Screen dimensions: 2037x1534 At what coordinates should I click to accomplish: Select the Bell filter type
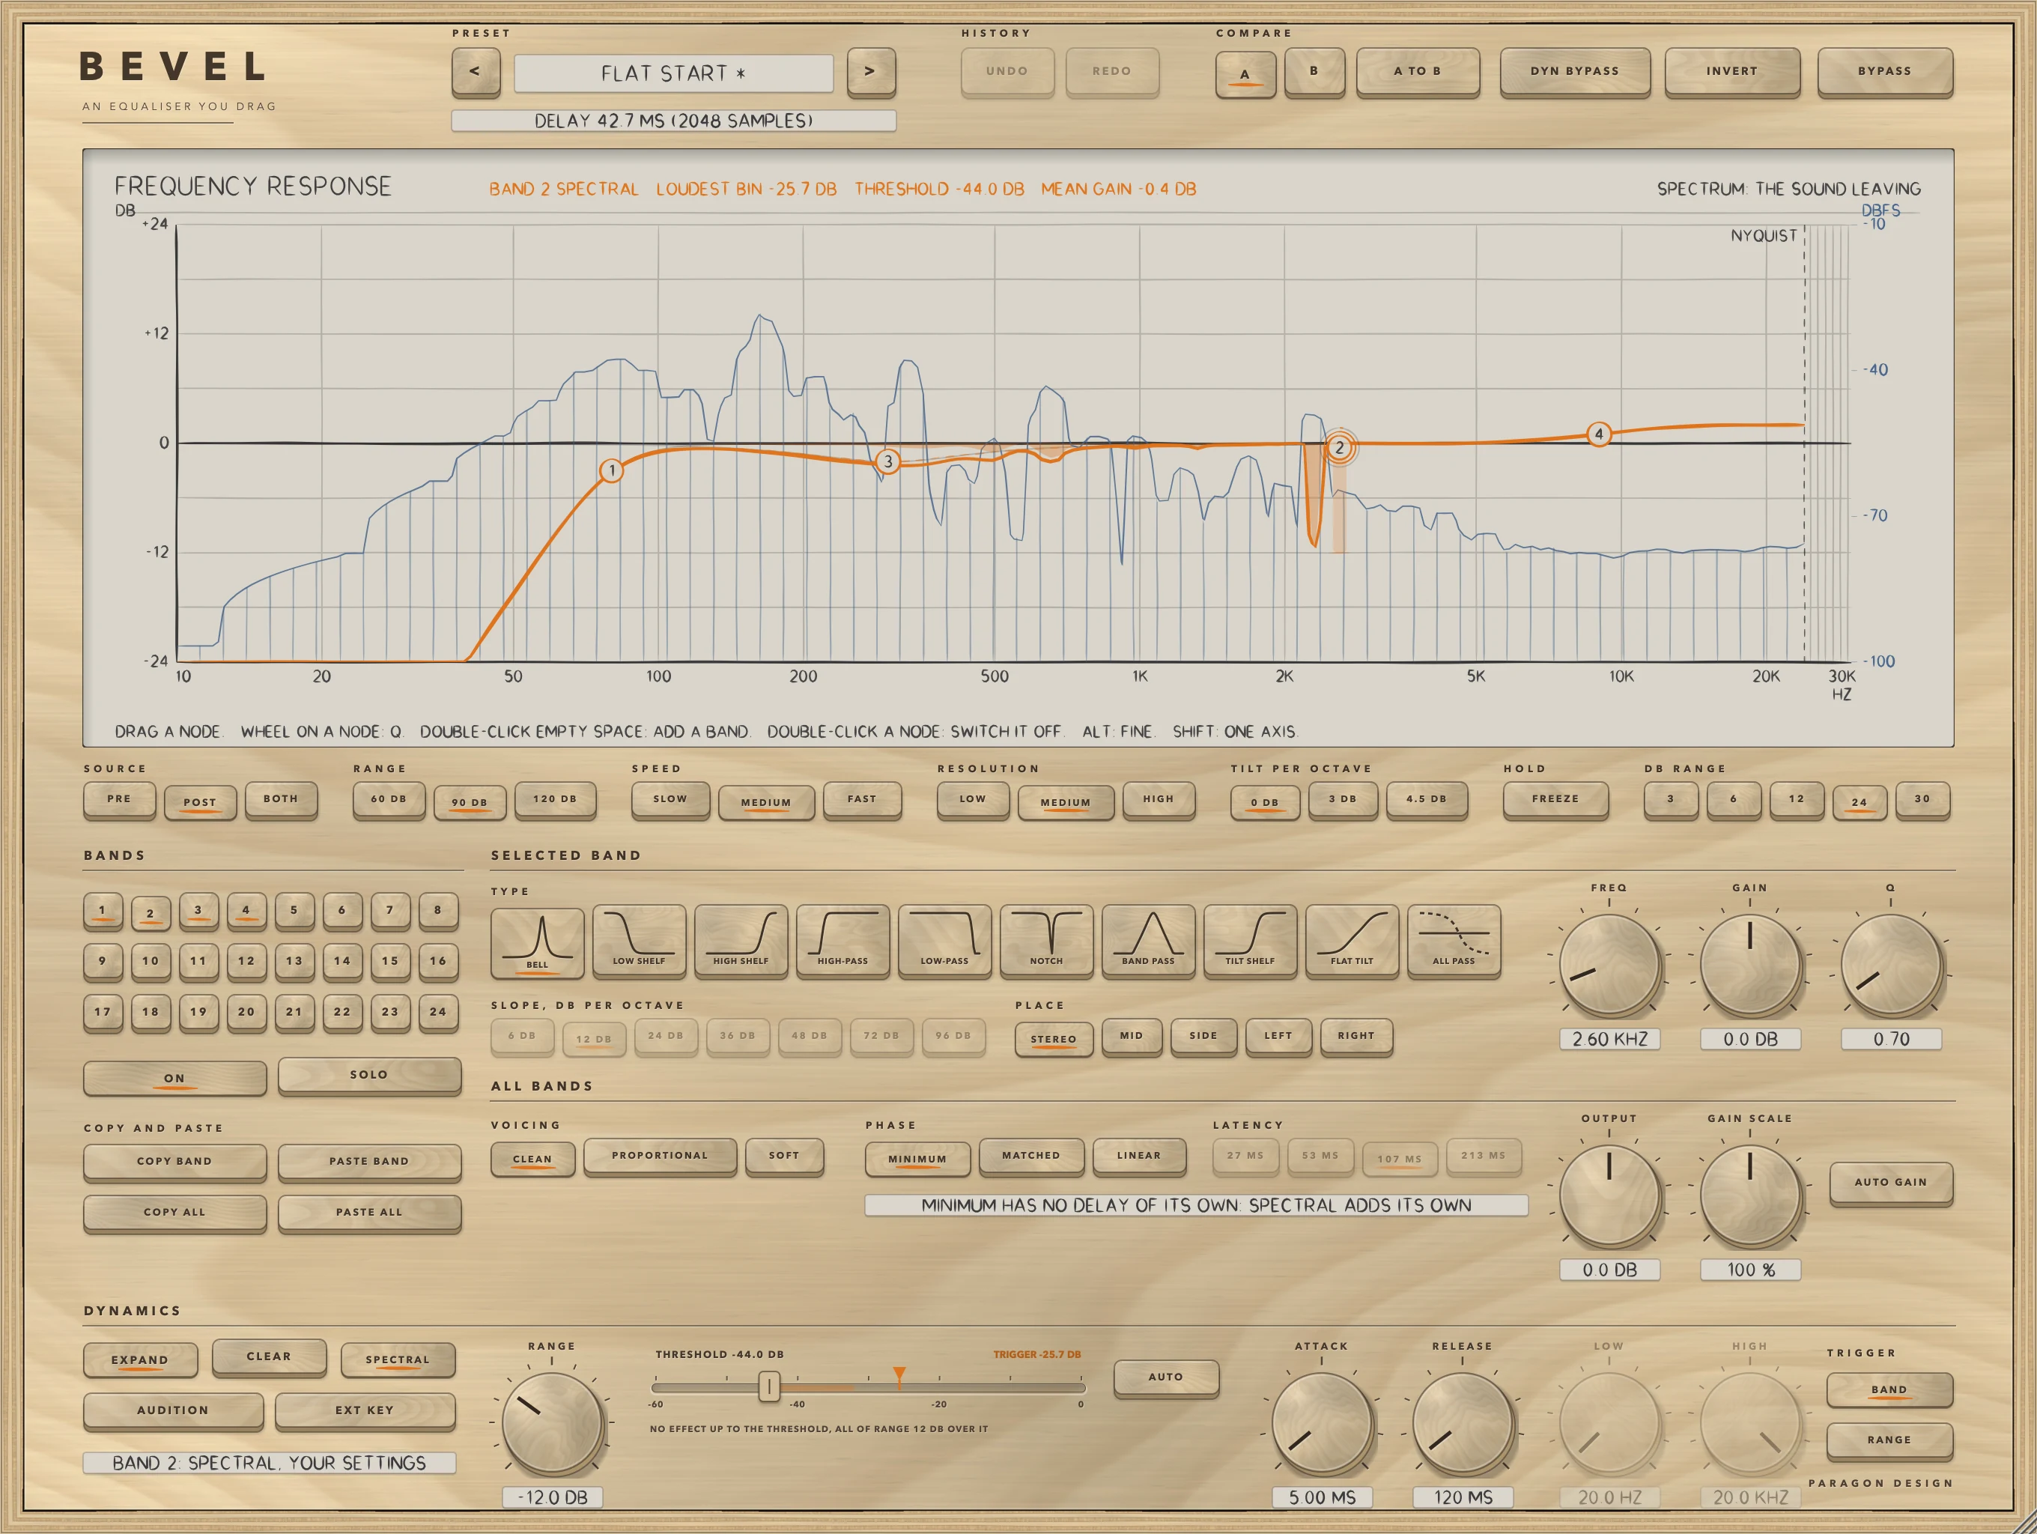[x=537, y=942]
